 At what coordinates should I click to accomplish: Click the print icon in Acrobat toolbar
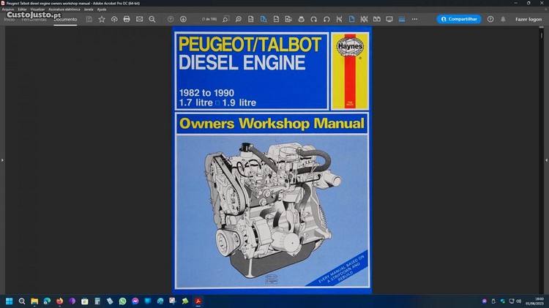(127, 19)
